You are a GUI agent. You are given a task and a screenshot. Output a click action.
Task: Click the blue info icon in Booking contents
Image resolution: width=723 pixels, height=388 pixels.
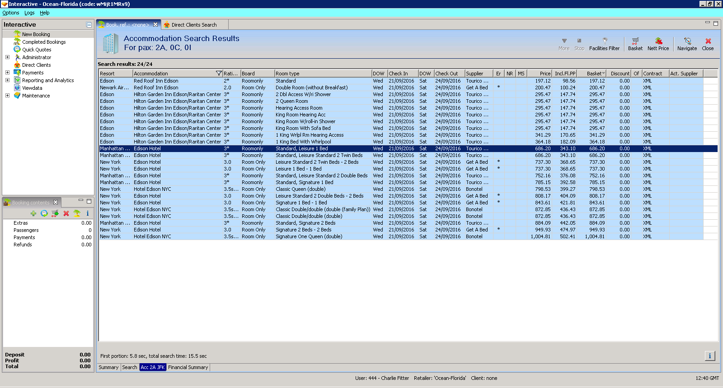click(88, 213)
